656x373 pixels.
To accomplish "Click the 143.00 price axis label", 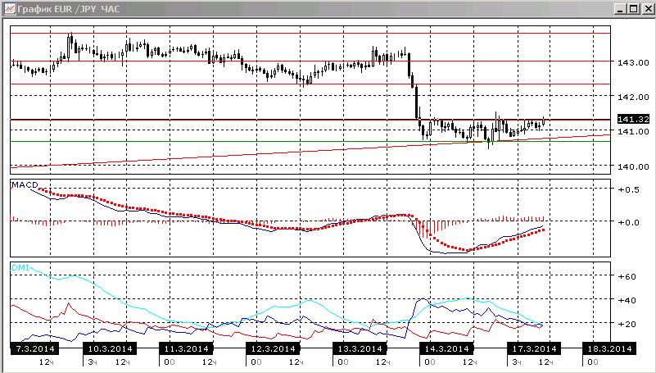I will point(633,62).
